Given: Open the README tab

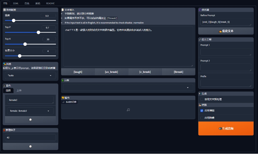Looking at the screenshot, I should [50, 3].
